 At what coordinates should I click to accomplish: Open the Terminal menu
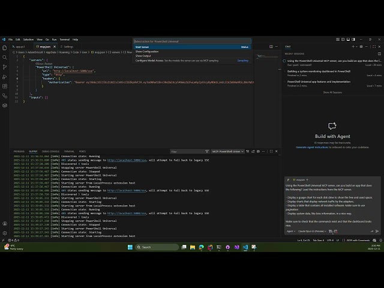65,40
